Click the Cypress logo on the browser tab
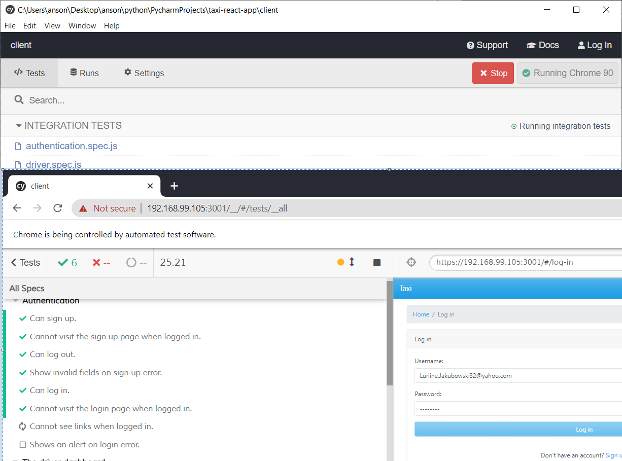Image resolution: width=622 pixels, height=461 pixels. 19,186
